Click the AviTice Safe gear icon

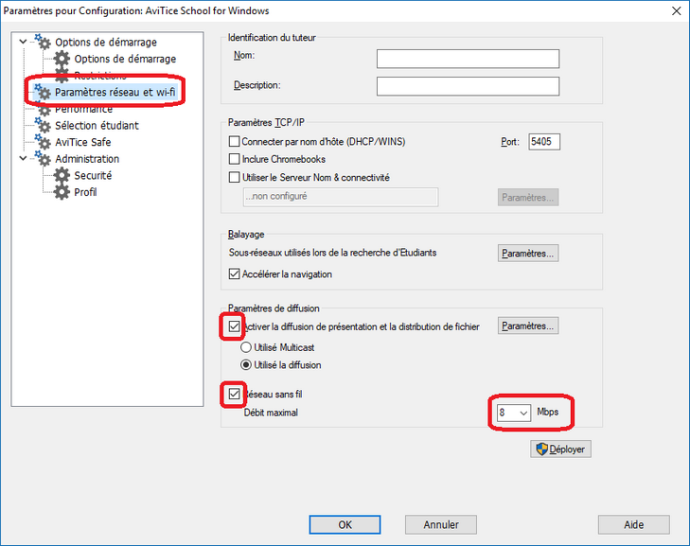[43, 142]
